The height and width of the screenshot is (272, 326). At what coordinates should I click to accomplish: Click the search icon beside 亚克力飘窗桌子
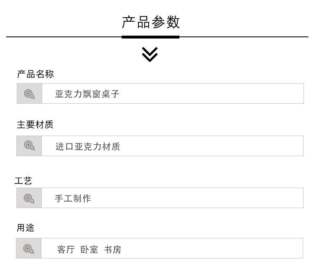coord(29,94)
